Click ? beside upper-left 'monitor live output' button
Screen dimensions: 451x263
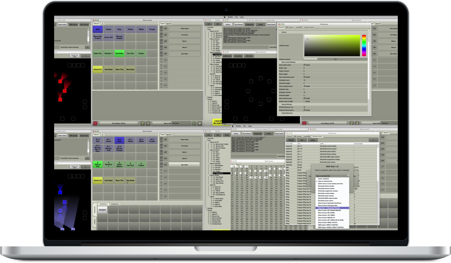pyautogui.click(x=86, y=56)
